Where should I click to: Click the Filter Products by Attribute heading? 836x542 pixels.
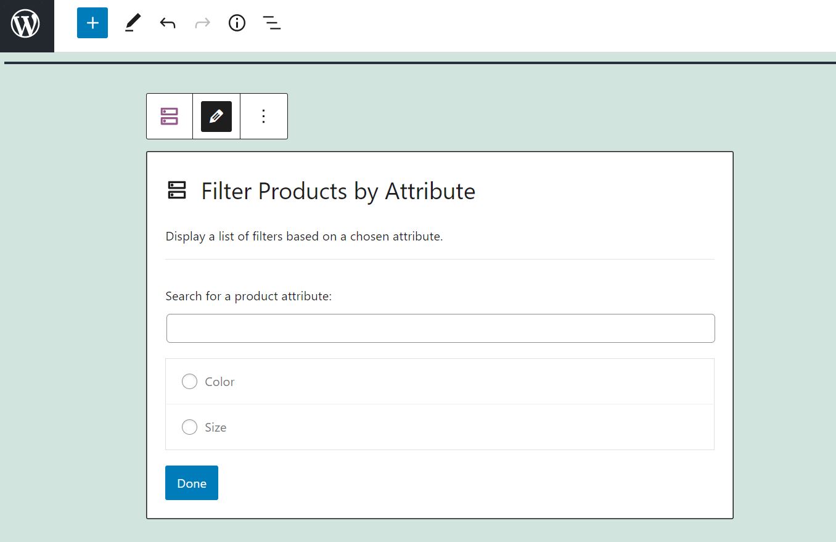click(337, 191)
